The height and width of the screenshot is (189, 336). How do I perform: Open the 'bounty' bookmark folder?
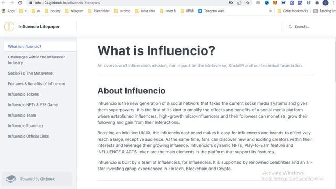[52, 11]
